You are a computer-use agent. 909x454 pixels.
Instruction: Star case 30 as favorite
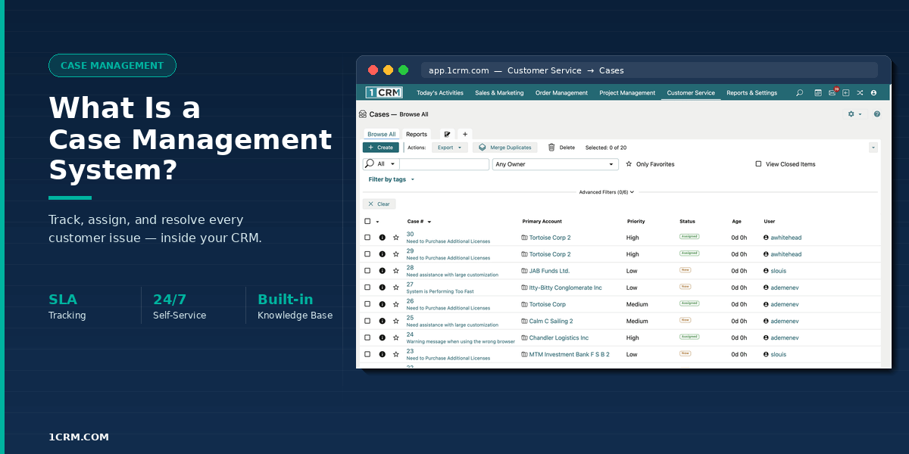[x=395, y=238]
